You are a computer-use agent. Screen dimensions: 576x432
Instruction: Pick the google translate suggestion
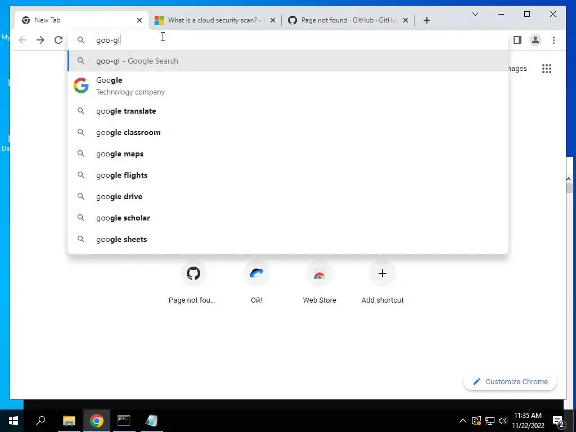pos(289,111)
